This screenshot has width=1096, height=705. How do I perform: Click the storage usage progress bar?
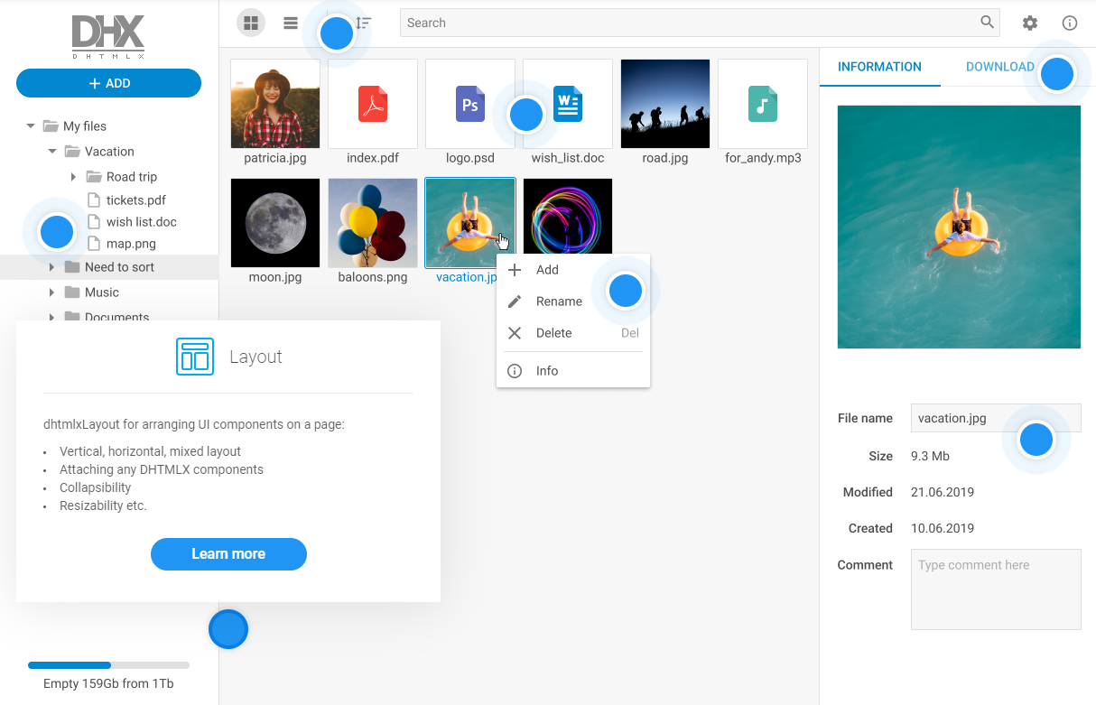108,665
